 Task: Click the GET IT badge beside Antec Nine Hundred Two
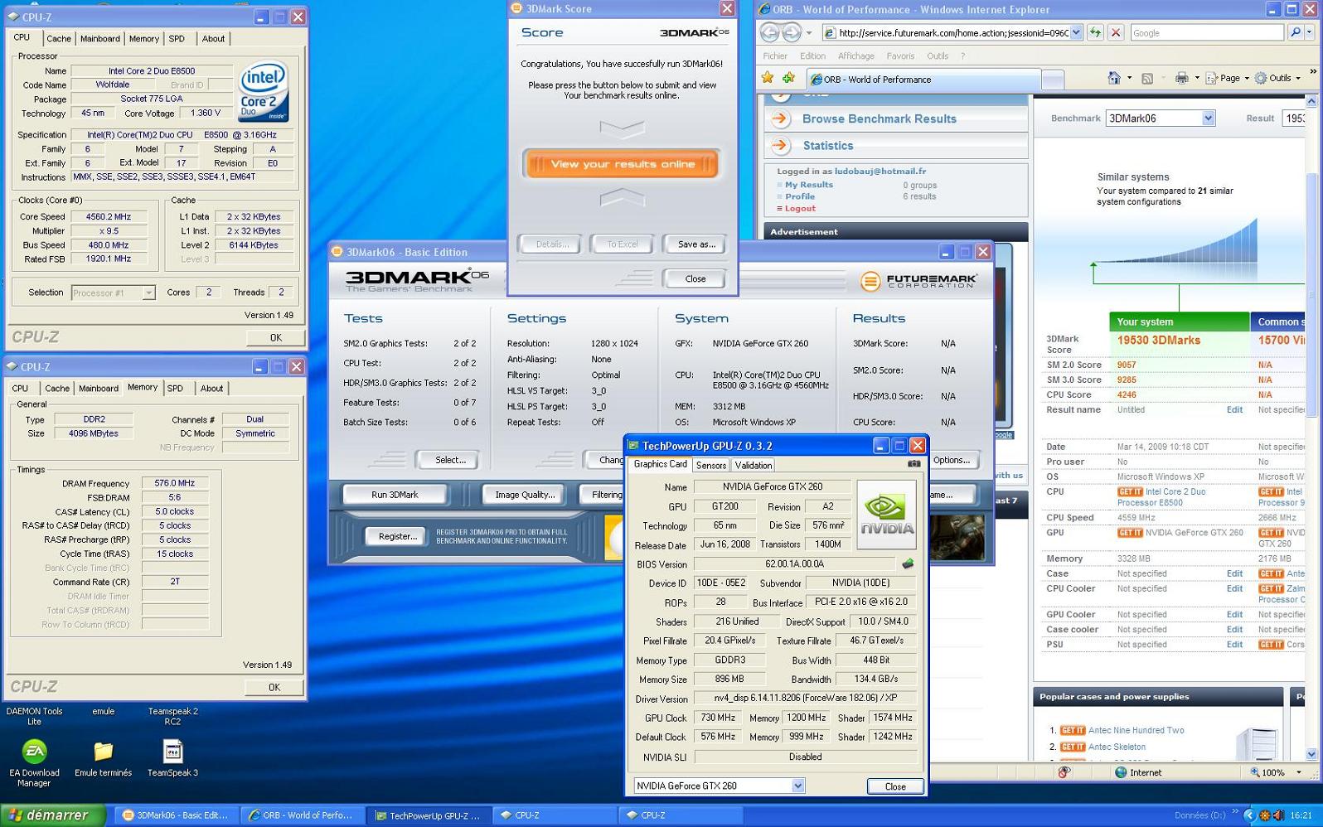coord(1072,730)
